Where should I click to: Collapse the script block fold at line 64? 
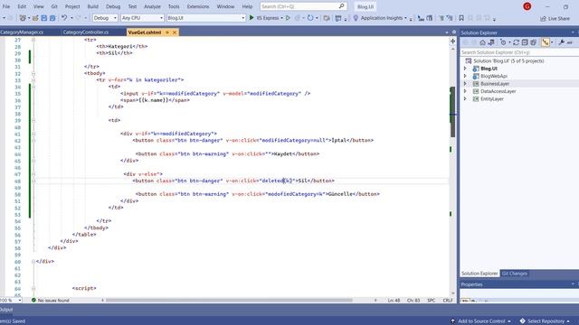point(33,288)
